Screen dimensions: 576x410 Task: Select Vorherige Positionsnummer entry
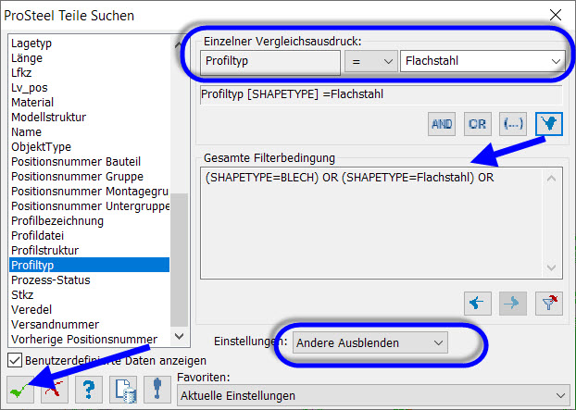[89, 339]
